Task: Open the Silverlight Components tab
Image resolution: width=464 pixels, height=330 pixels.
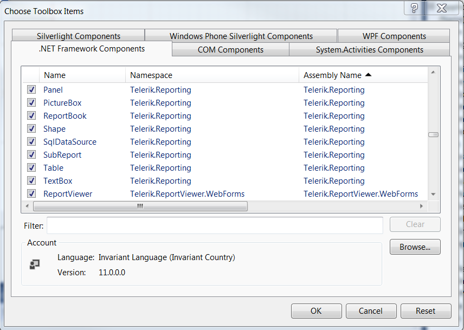Action: click(79, 36)
